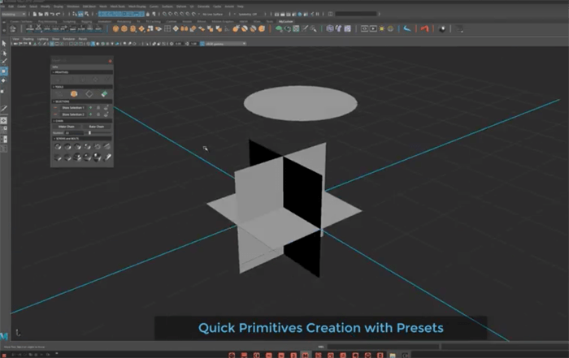Click the first screw preset in Screws and Bolts
The height and width of the screenshot is (358, 569).
[x=59, y=147]
